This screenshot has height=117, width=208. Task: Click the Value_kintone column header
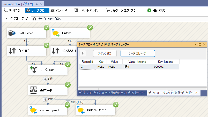click(137, 62)
